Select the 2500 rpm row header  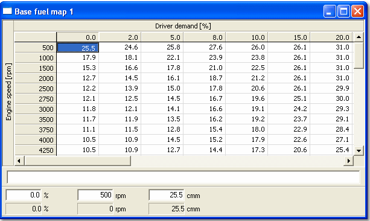coord(36,89)
